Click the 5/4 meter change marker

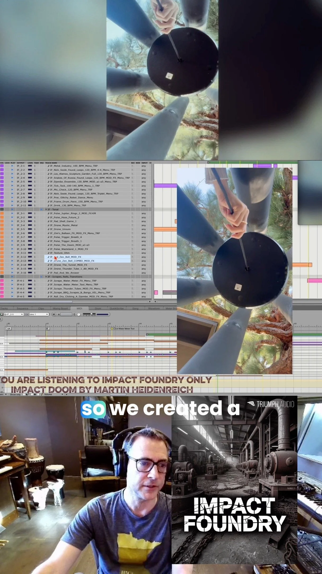point(9,329)
